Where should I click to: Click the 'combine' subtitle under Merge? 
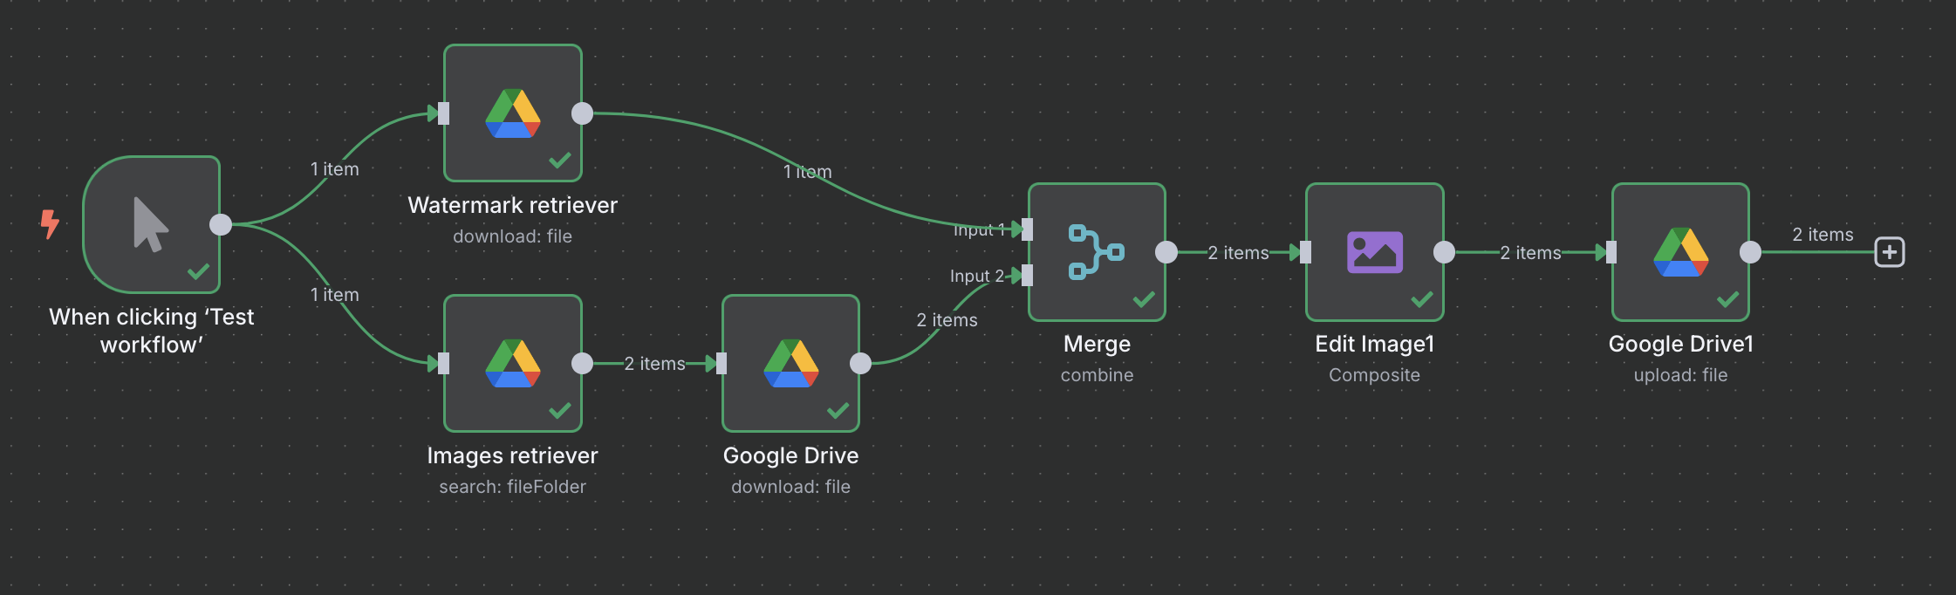click(x=1097, y=375)
